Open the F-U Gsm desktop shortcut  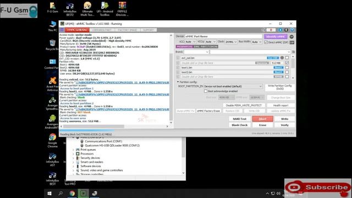[x=53, y=7]
